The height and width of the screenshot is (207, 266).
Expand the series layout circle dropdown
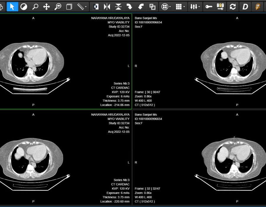point(170,7)
